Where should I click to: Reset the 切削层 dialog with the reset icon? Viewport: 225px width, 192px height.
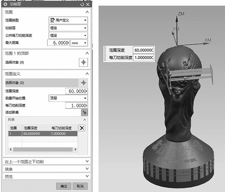82,5
